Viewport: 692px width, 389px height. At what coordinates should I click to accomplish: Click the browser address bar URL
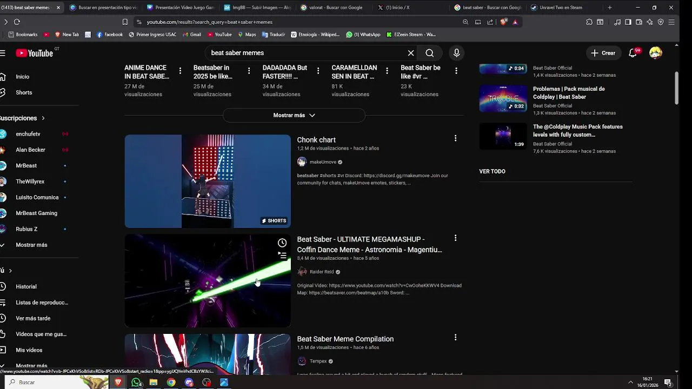pos(210,22)
